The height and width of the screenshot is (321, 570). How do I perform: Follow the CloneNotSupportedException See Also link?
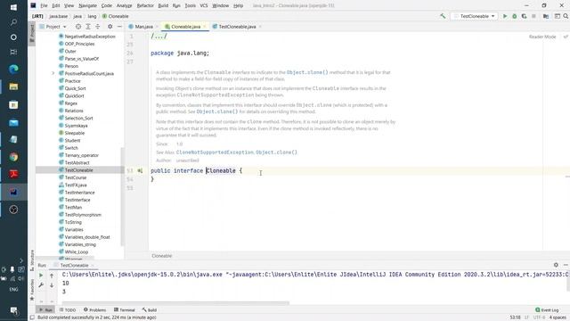pyautogui.click(x=216, y=152)
